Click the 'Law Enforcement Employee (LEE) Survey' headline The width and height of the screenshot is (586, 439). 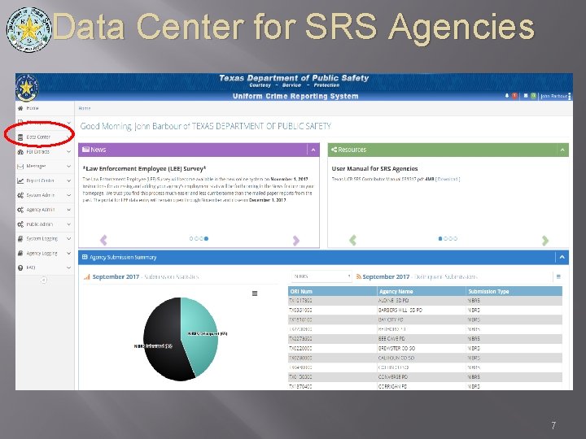(144, 169)
